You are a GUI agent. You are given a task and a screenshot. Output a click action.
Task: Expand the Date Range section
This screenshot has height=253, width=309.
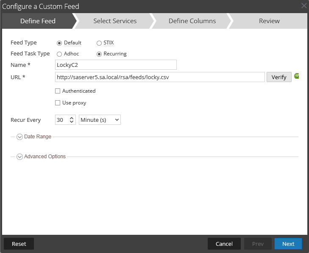(20, 137)
